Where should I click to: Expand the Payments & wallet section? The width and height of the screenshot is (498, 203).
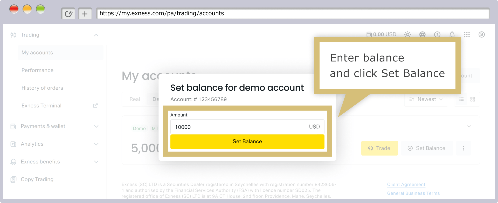[x=96, y=126]
